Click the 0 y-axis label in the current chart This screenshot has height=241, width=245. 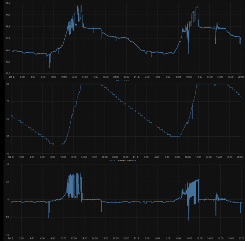(8, 200)
